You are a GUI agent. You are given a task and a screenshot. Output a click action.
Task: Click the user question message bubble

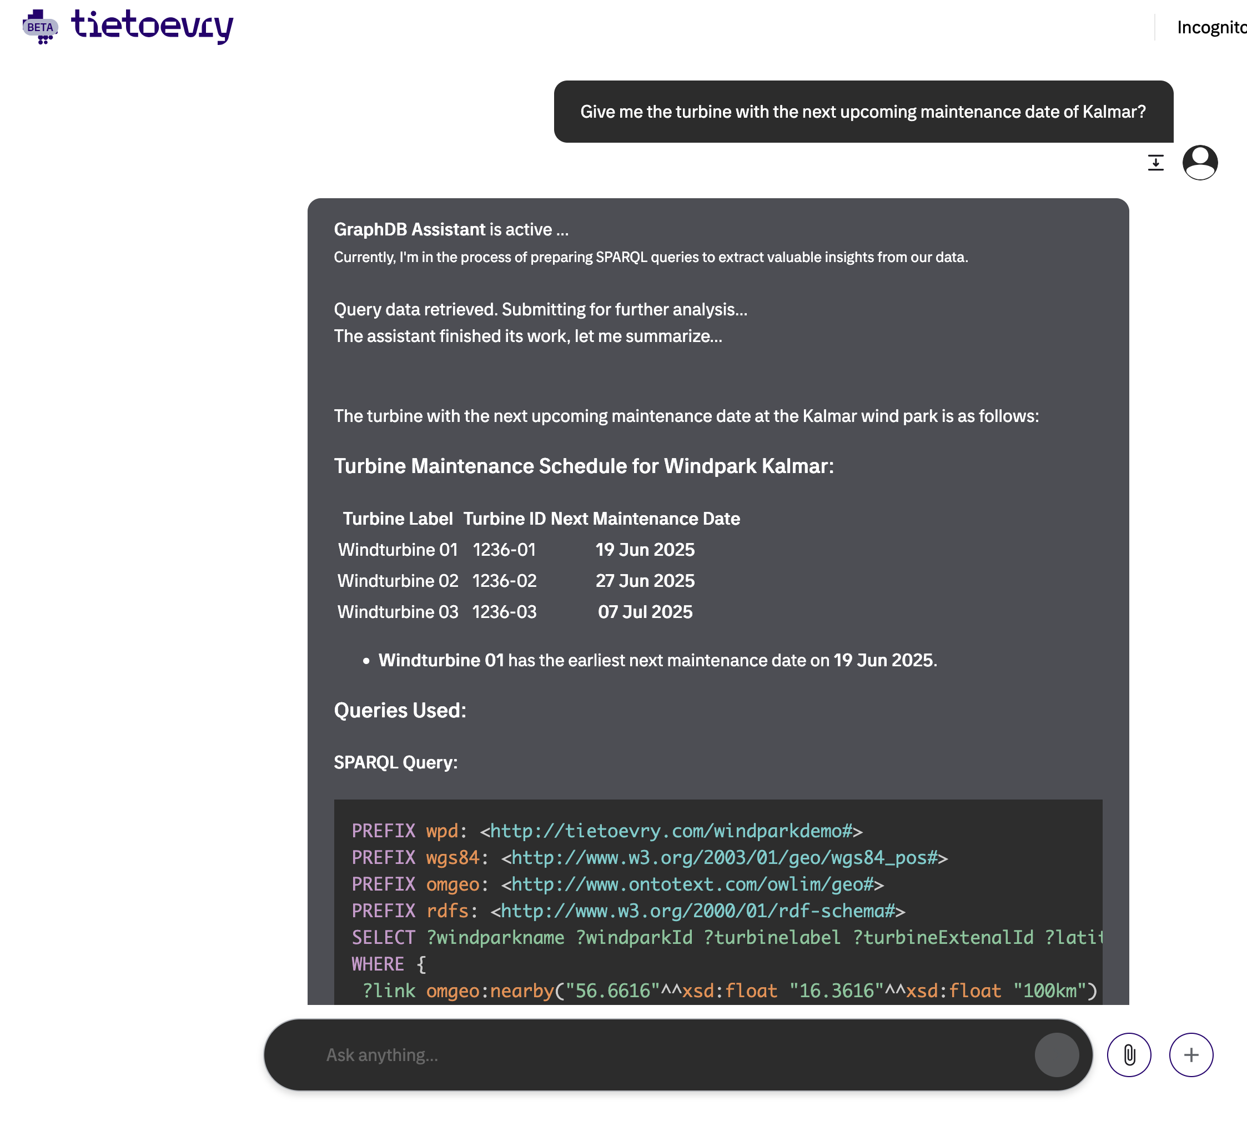pyautogui.click(x=863, y=112)
